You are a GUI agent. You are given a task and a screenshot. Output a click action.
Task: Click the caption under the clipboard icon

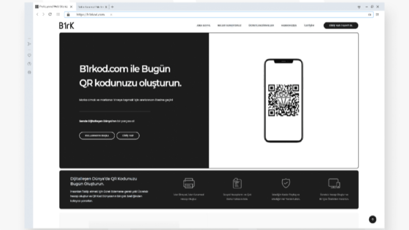pyautogui.click(x=237, y=197)
